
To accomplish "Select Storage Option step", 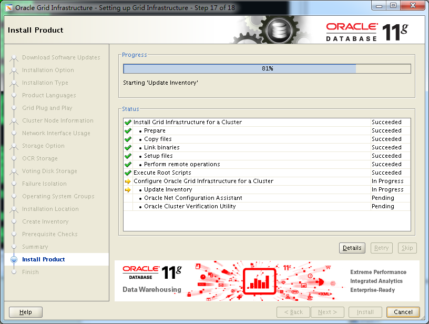I will click(x=43, y=146).
